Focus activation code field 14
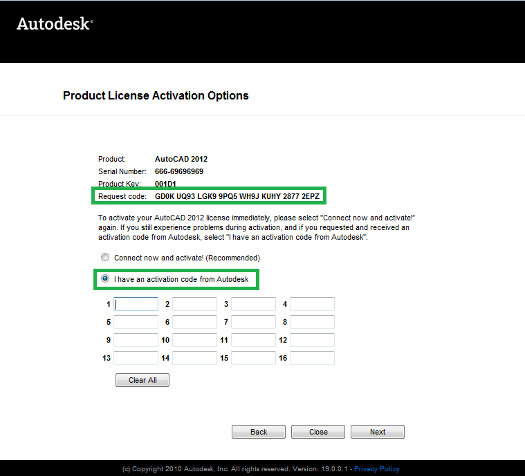Screen dimensions: 525x476 (195, 358)
